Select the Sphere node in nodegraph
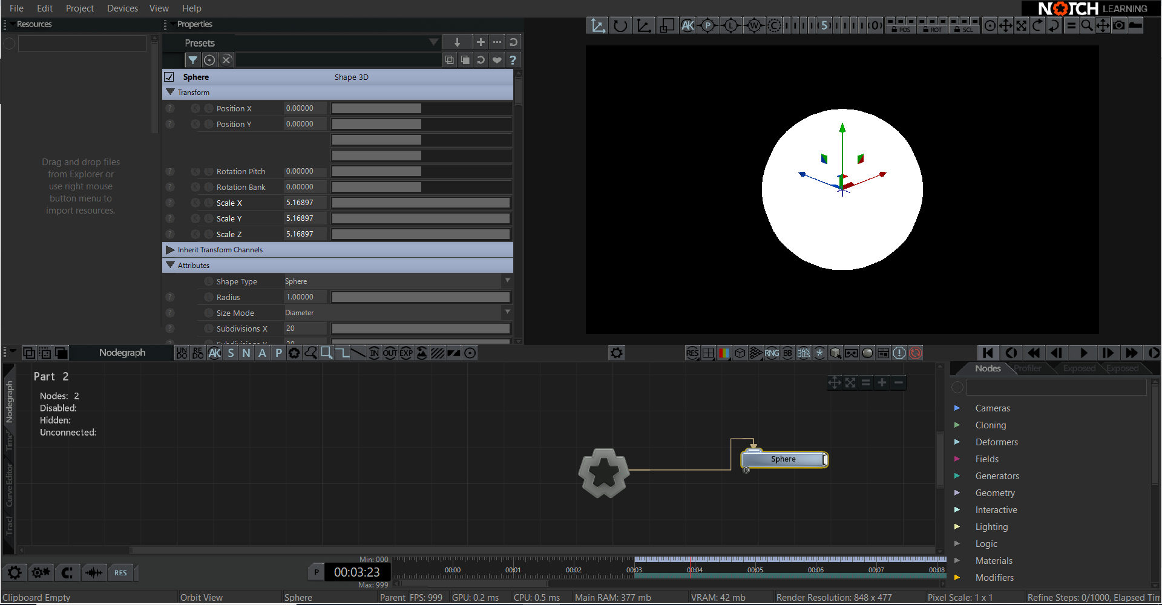1162x605 pixels. (784, 459)
